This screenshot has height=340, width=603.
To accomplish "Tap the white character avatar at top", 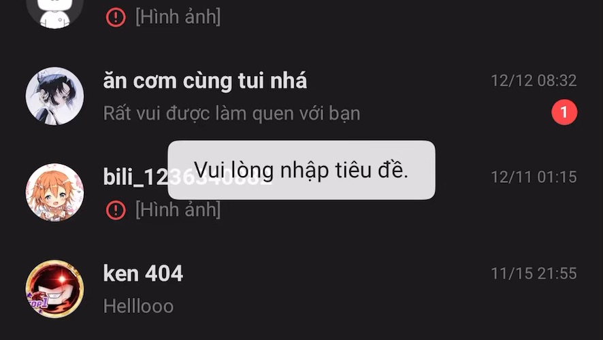I will click(x=54, y=12).
